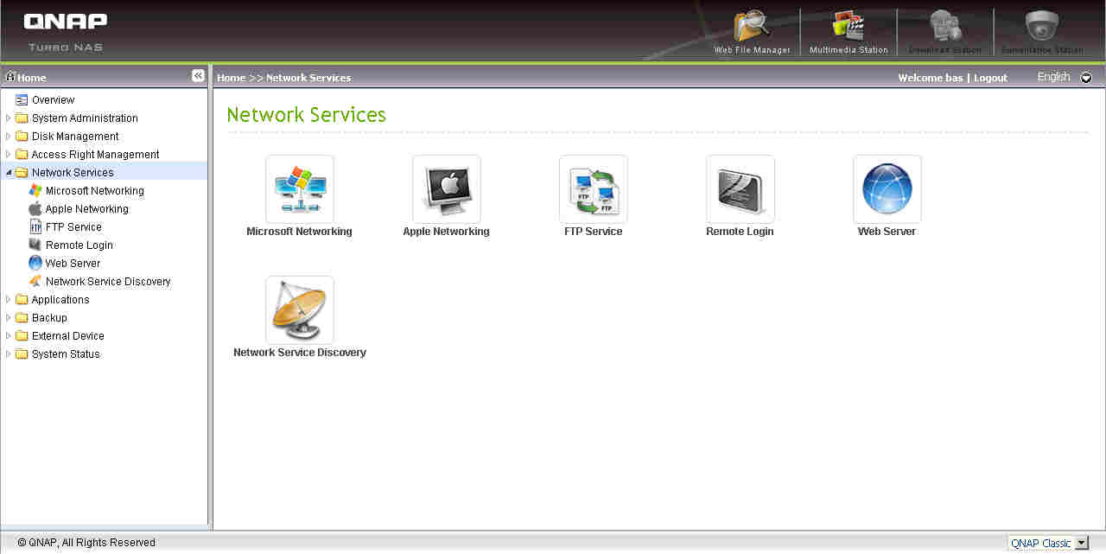Click the sidebar Apple Networking apple icon
Viewport: 1106px width, 554px height.
(35, 208)
